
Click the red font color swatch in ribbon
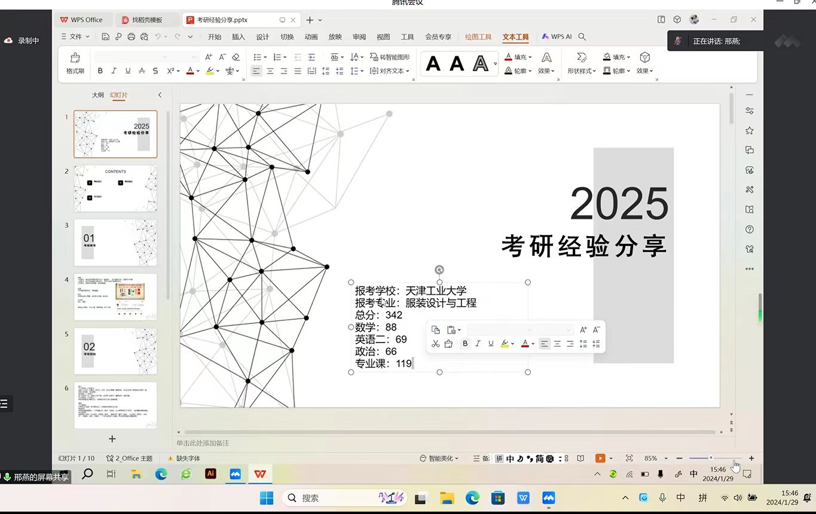pos(190,71)
